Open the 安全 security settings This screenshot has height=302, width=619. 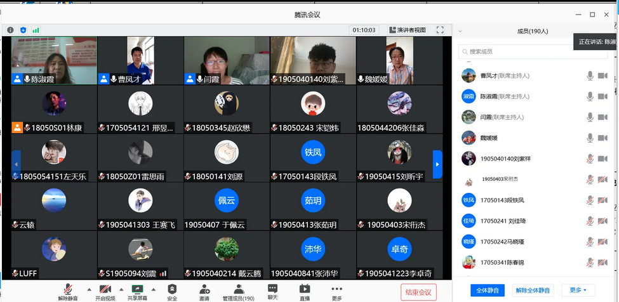[x=172, y=291]
